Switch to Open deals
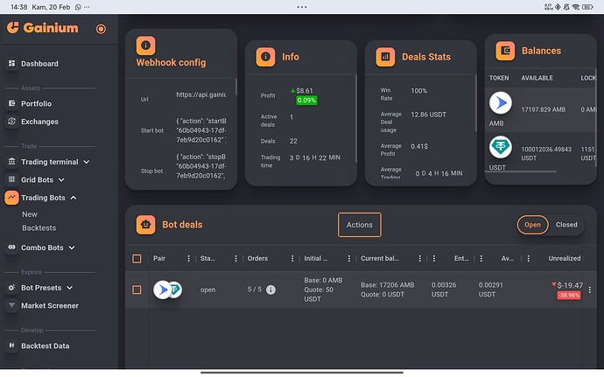The image size is (604, 377). [532, 225]
